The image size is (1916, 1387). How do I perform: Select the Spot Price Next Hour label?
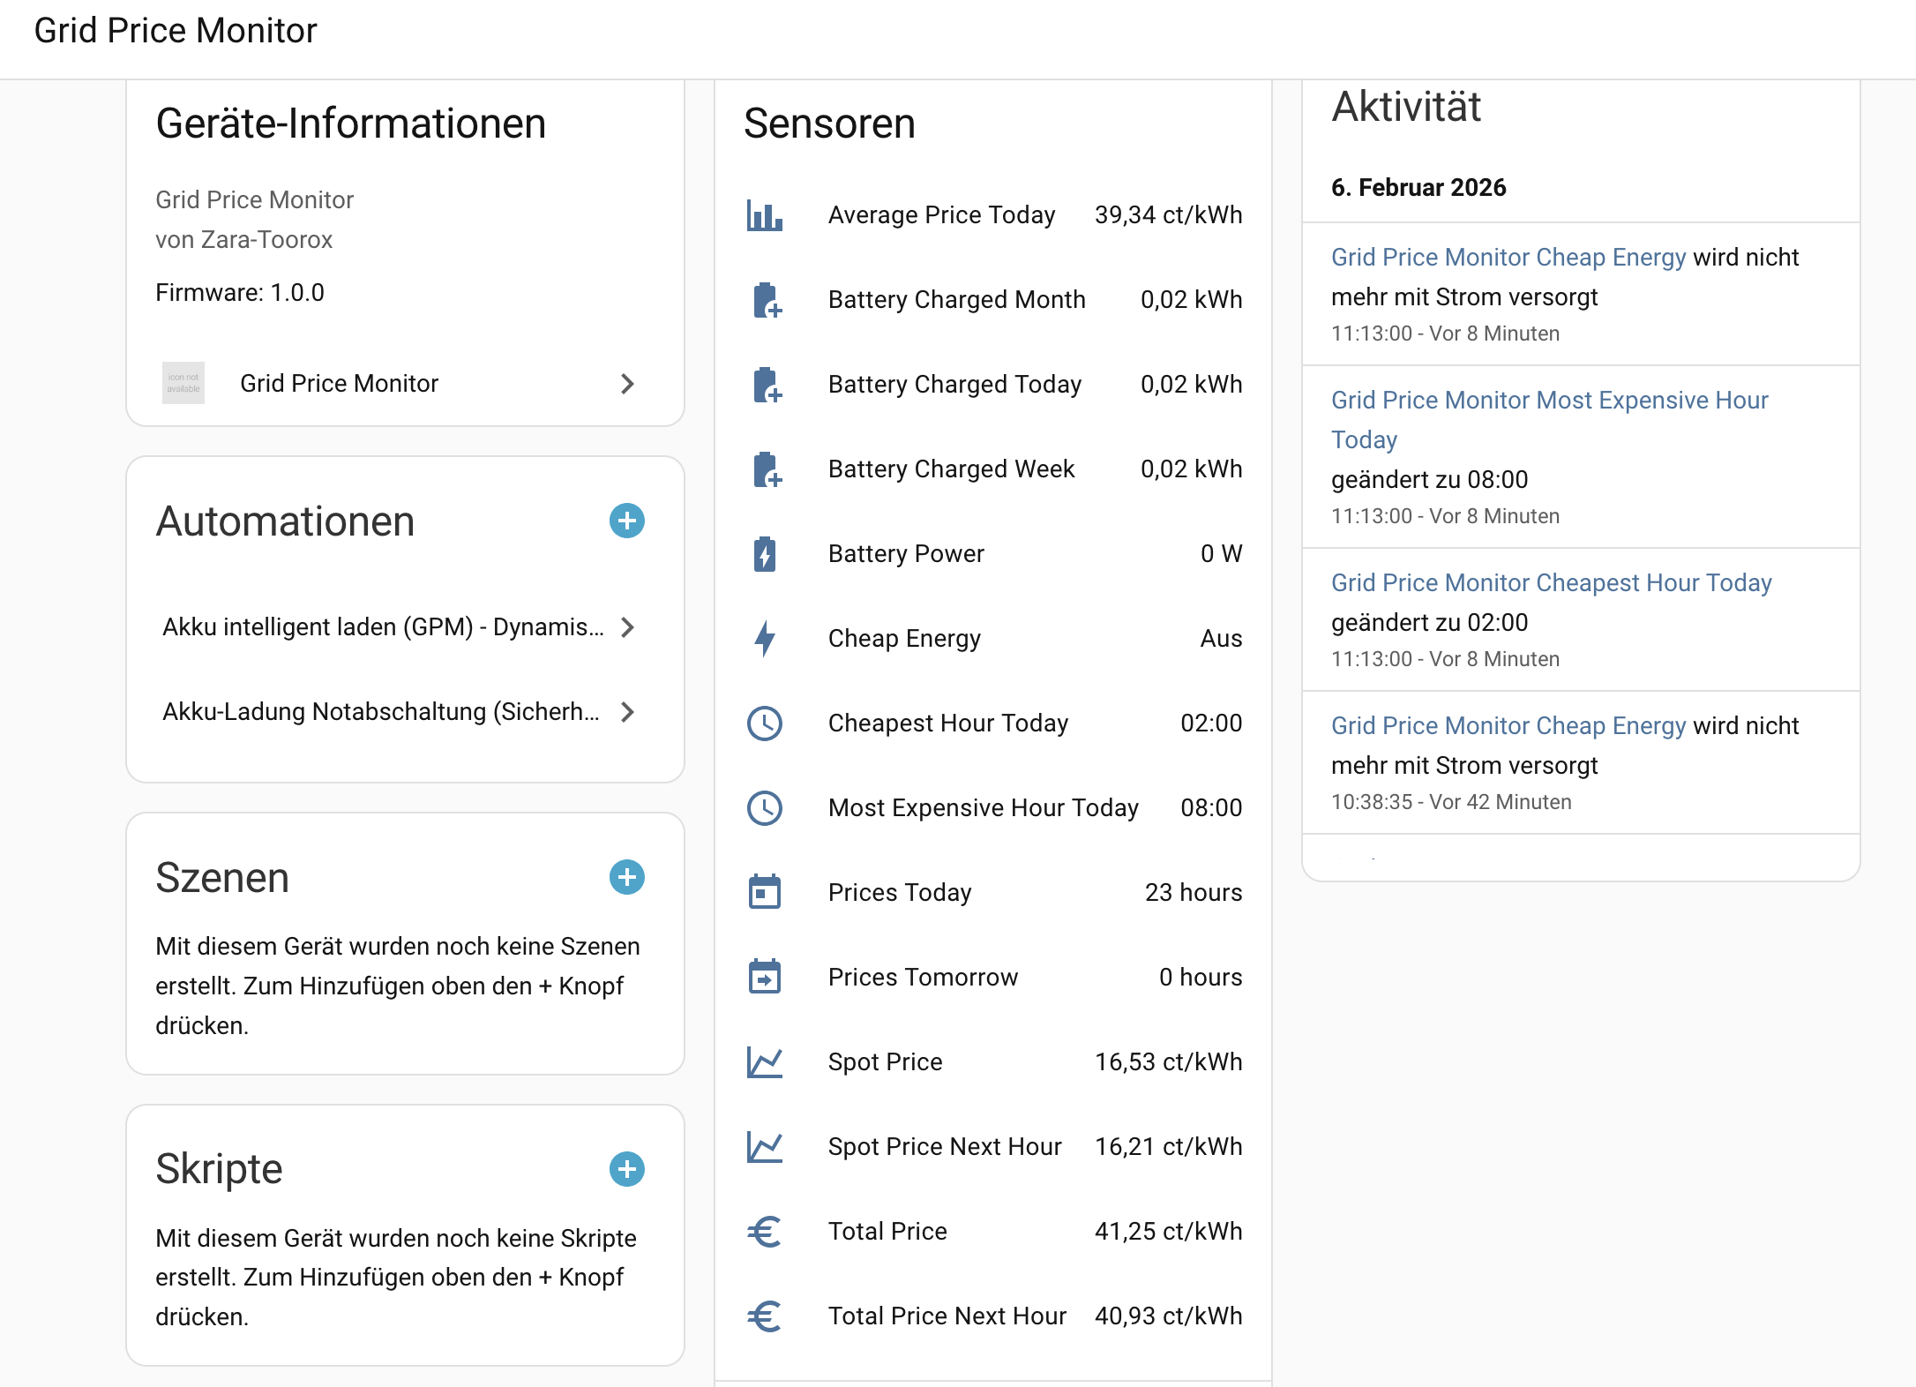coord(945,1147)
